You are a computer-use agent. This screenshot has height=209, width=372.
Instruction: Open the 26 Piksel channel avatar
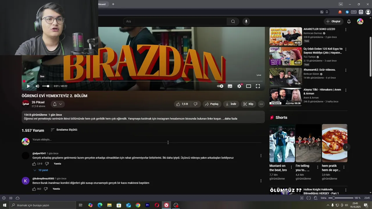coord(26,104)
